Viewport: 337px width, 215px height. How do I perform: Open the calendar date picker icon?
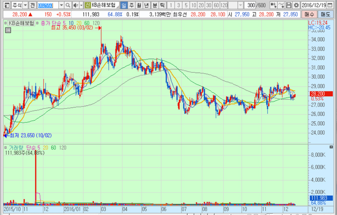pyautogui.click(x=334, y=5)
